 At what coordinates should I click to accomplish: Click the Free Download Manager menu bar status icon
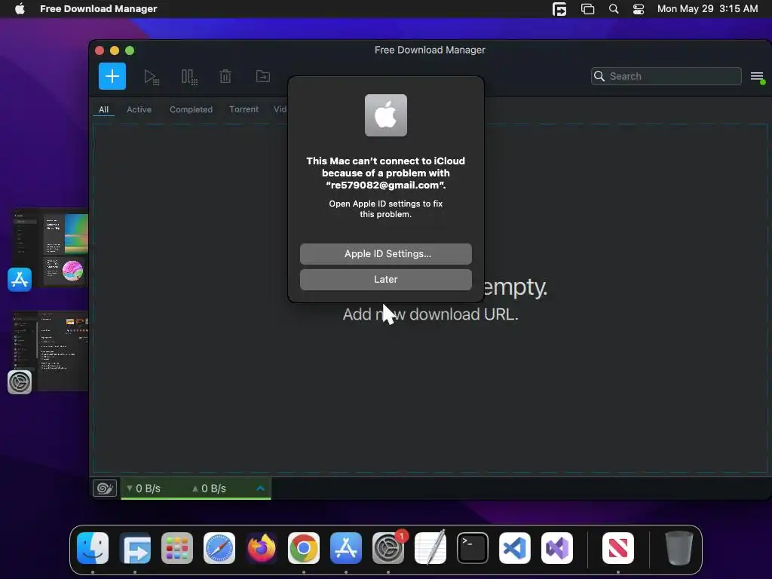coord(559,9)
